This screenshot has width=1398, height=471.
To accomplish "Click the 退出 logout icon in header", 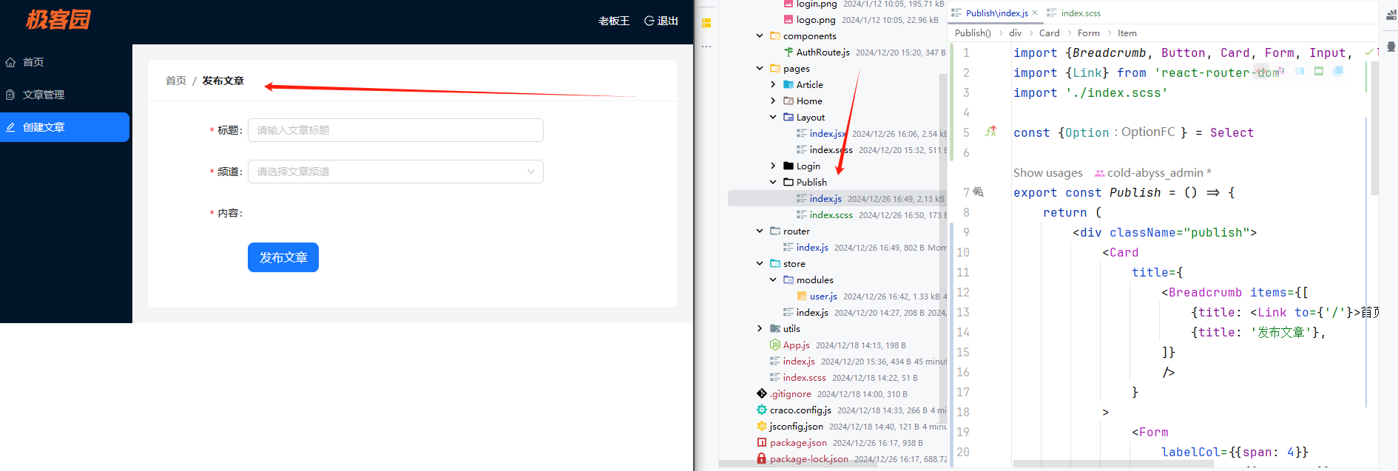I will [x=649, y=21].
